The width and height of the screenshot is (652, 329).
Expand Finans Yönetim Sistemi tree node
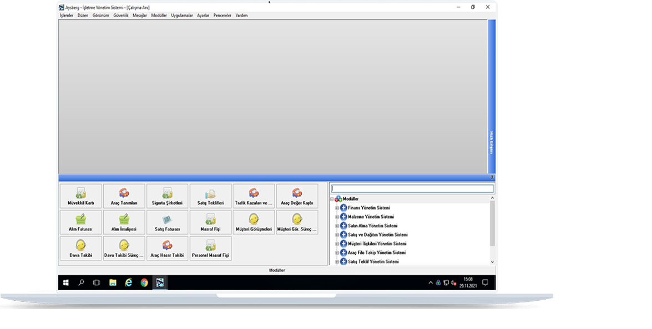pyautogui.click(x=337, y=208)
